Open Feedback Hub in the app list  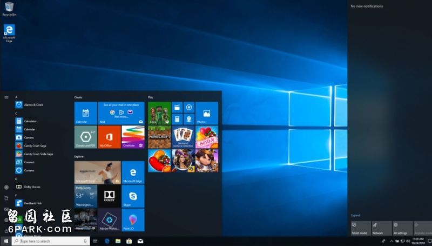[x=29, y=203]
